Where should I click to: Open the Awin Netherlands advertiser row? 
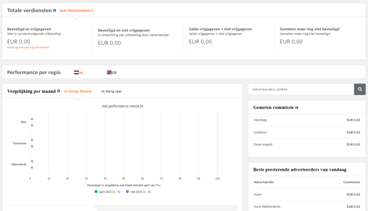[x=267, y=207]
